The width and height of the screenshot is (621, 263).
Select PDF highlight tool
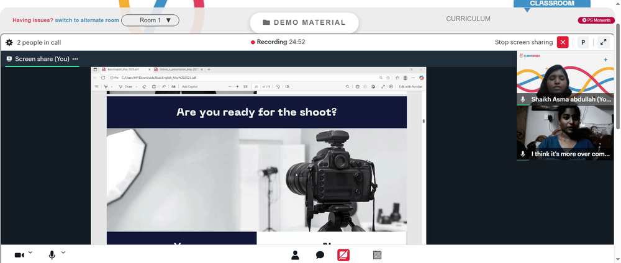coord(106,87)
